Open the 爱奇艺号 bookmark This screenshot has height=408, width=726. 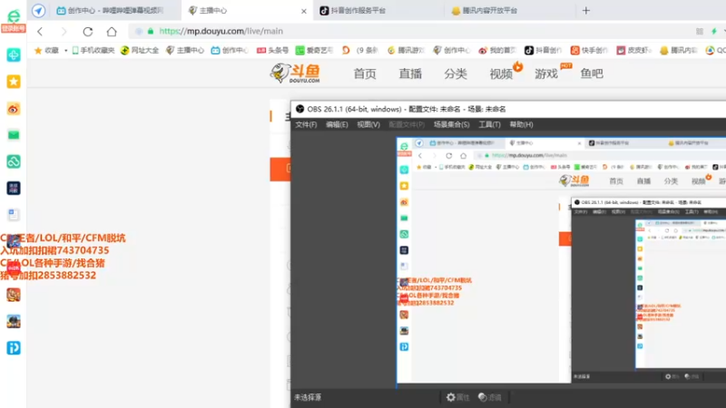(314, 51)
